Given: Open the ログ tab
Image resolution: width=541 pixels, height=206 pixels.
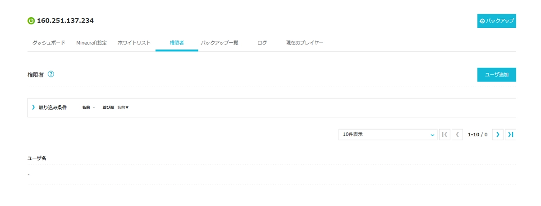Looking at the screenshot, I should 262,43.
